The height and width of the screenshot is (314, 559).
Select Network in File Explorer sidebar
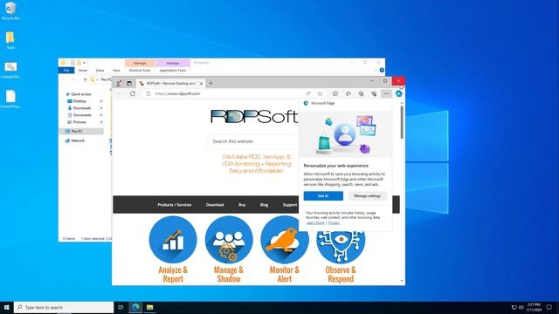[78, 140]
